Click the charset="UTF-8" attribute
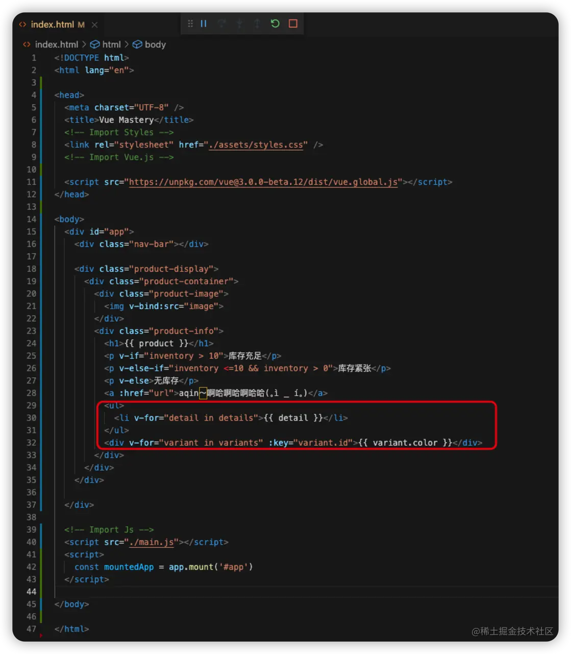Viewport: 571px width, 654px height. (131, 107)
